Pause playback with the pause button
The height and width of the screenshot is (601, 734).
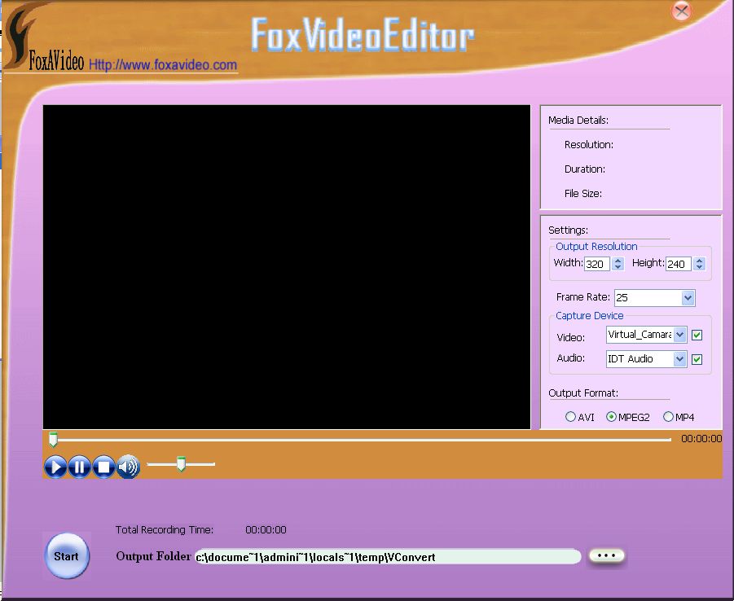80,467
